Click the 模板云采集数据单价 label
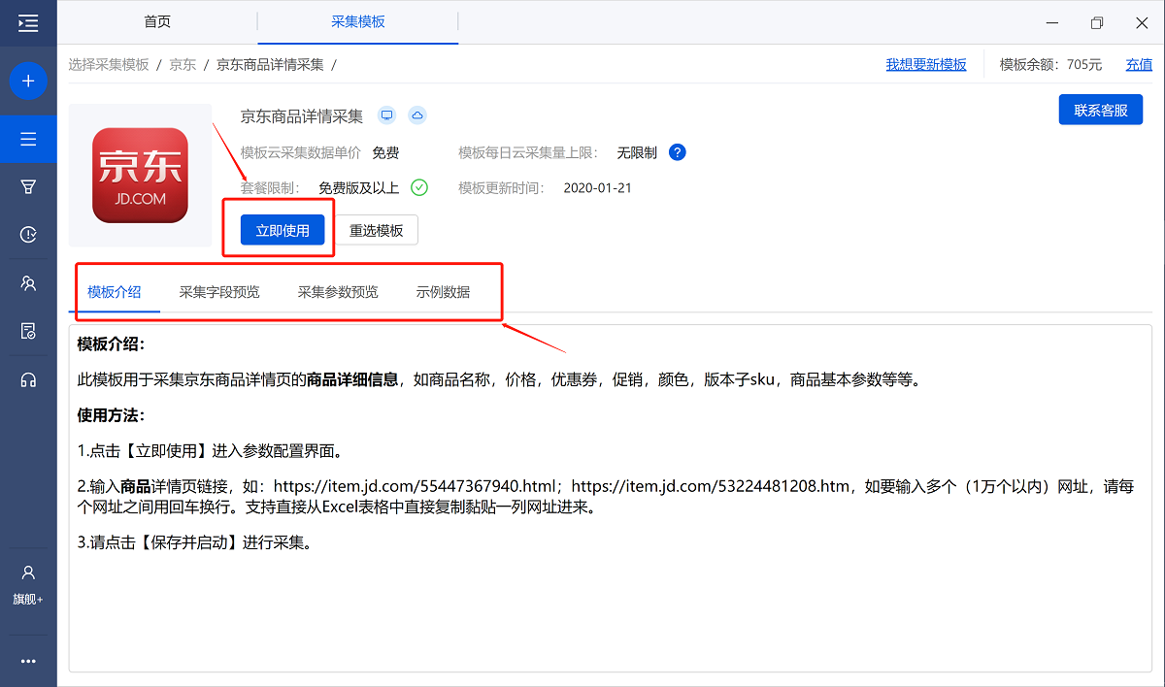The height and width of the screenshot is (687, 1165). [x=301, y=153]
